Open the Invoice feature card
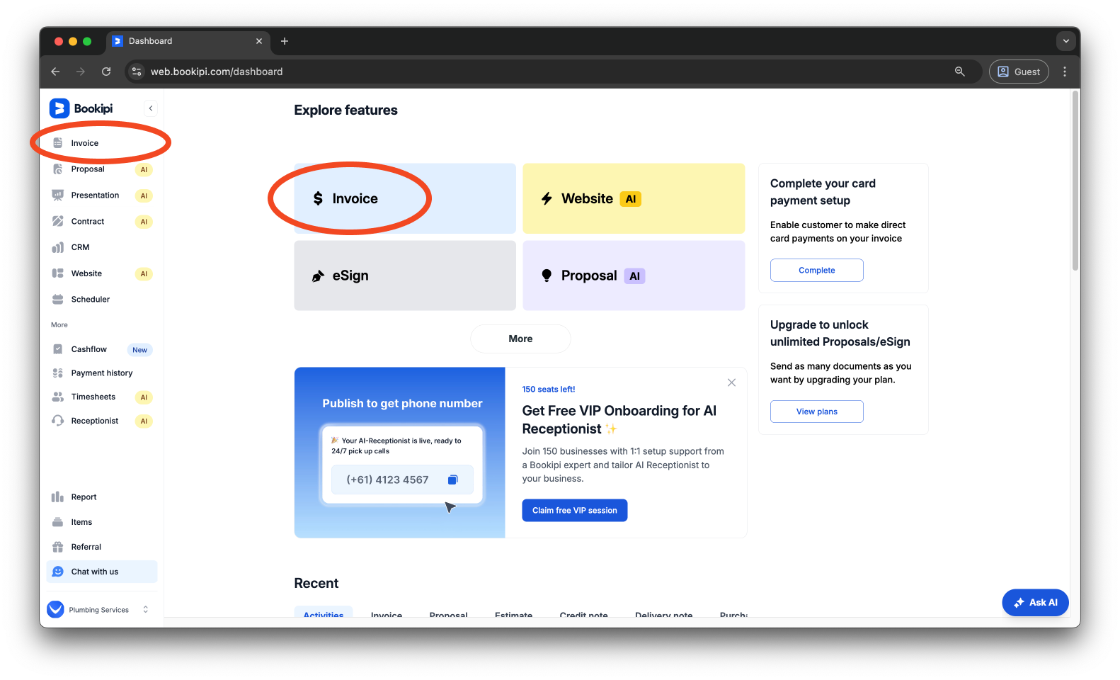Screen dimensions: 1120x680 pos(405,198)
